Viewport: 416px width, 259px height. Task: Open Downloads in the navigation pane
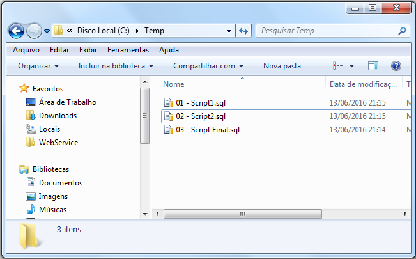pos(58,116)
